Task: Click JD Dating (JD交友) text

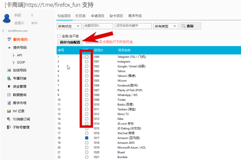Action: coord(129,128)
